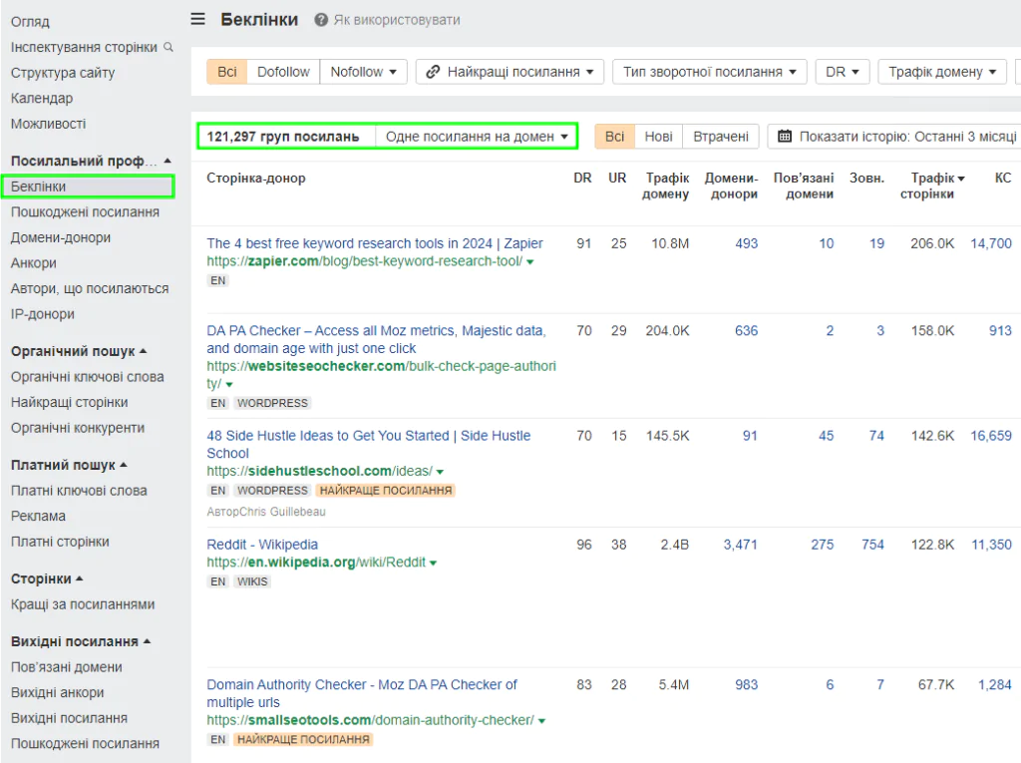Open the Трафік домену filter dropdown
The height and width of the screenshot is (763, 1021).
942,72
